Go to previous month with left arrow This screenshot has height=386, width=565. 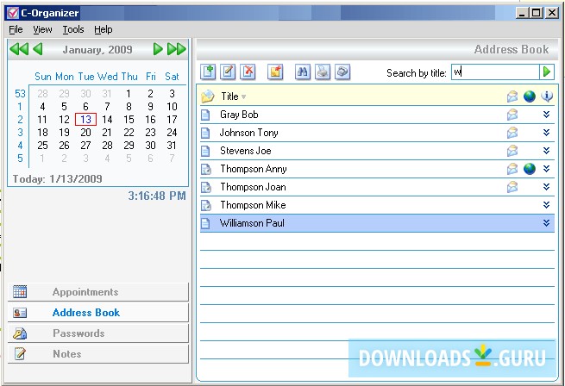(x=38, y=49)
